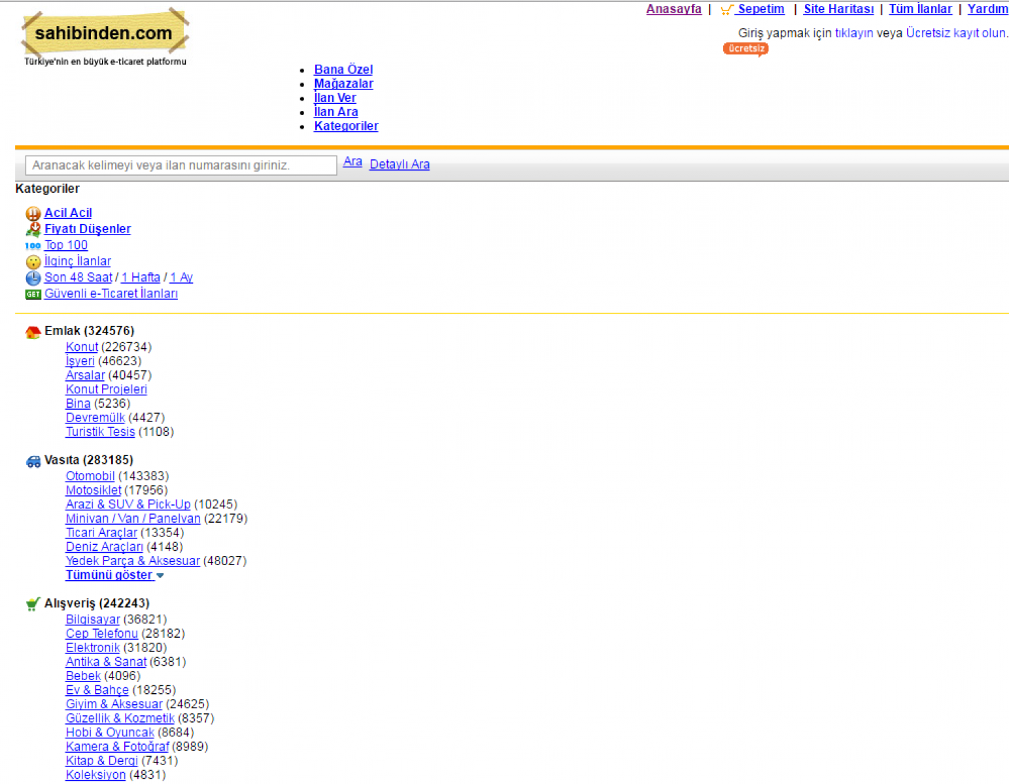Open Detaylı Ara advanced search
This screenshot has height=784, width=1009.
click(x=400, y=165)
